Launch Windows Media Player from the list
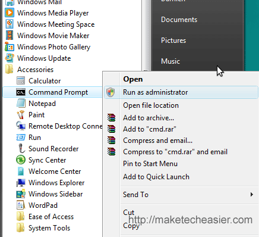 [53, 13]
